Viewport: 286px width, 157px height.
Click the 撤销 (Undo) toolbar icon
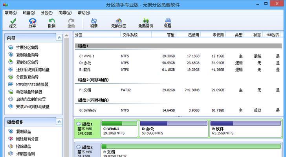(51, 23)
